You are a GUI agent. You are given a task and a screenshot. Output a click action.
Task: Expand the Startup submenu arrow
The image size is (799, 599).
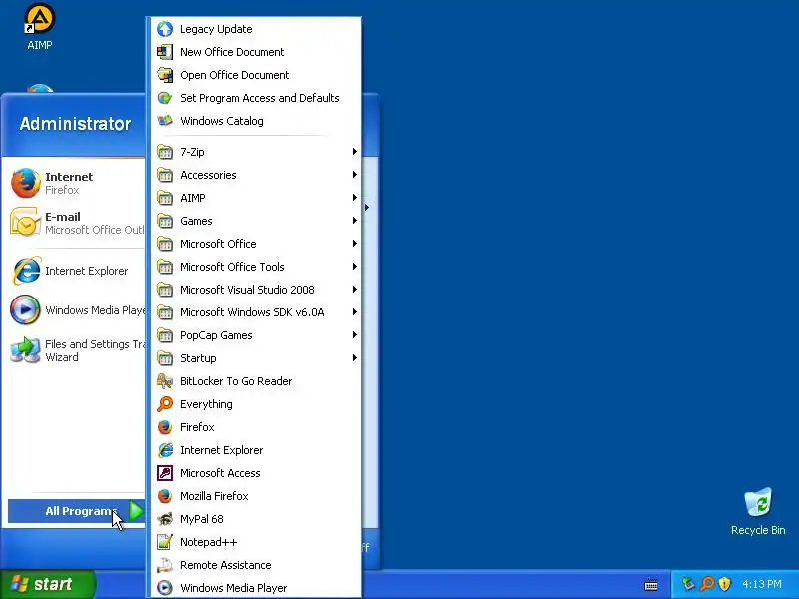pos(355,358)
